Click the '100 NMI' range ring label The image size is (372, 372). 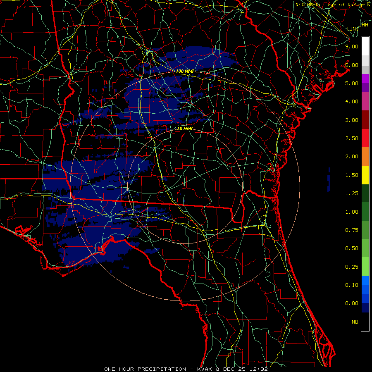(185, 71)
